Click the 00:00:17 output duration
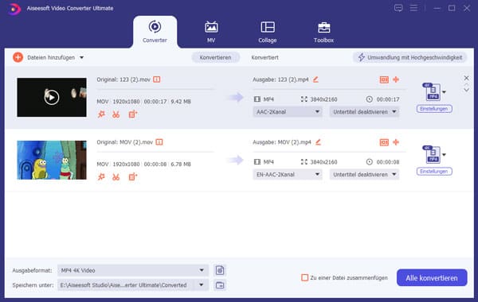Image resolution: width=478 pixels, height=302 pixels. tap(388, 99)
